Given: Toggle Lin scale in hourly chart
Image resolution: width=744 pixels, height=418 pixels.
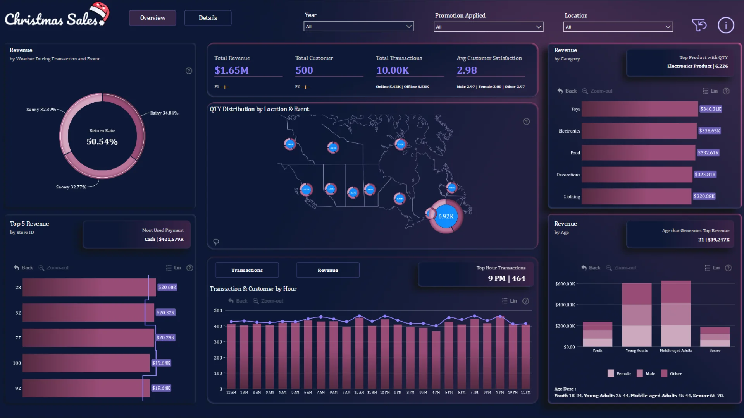Looking at the screenshot, I should [509, 301].
